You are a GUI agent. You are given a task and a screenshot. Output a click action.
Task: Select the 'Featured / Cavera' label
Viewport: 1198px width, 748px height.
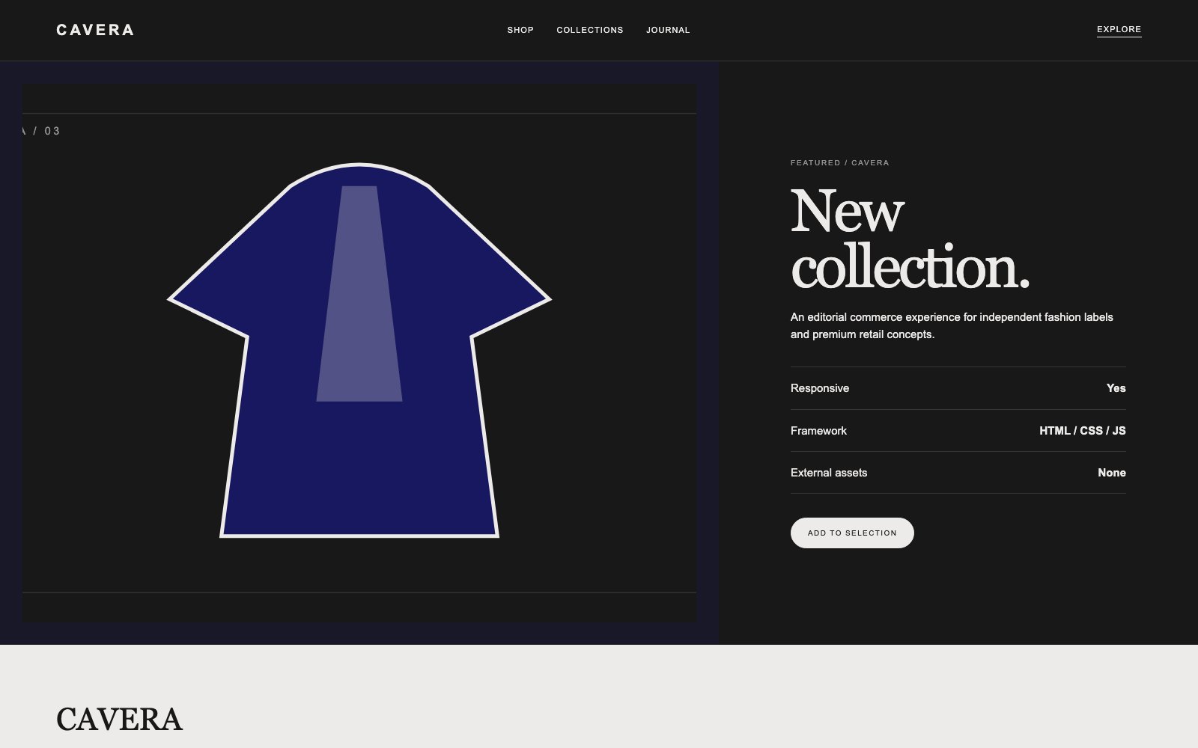[x=840, y=162]
